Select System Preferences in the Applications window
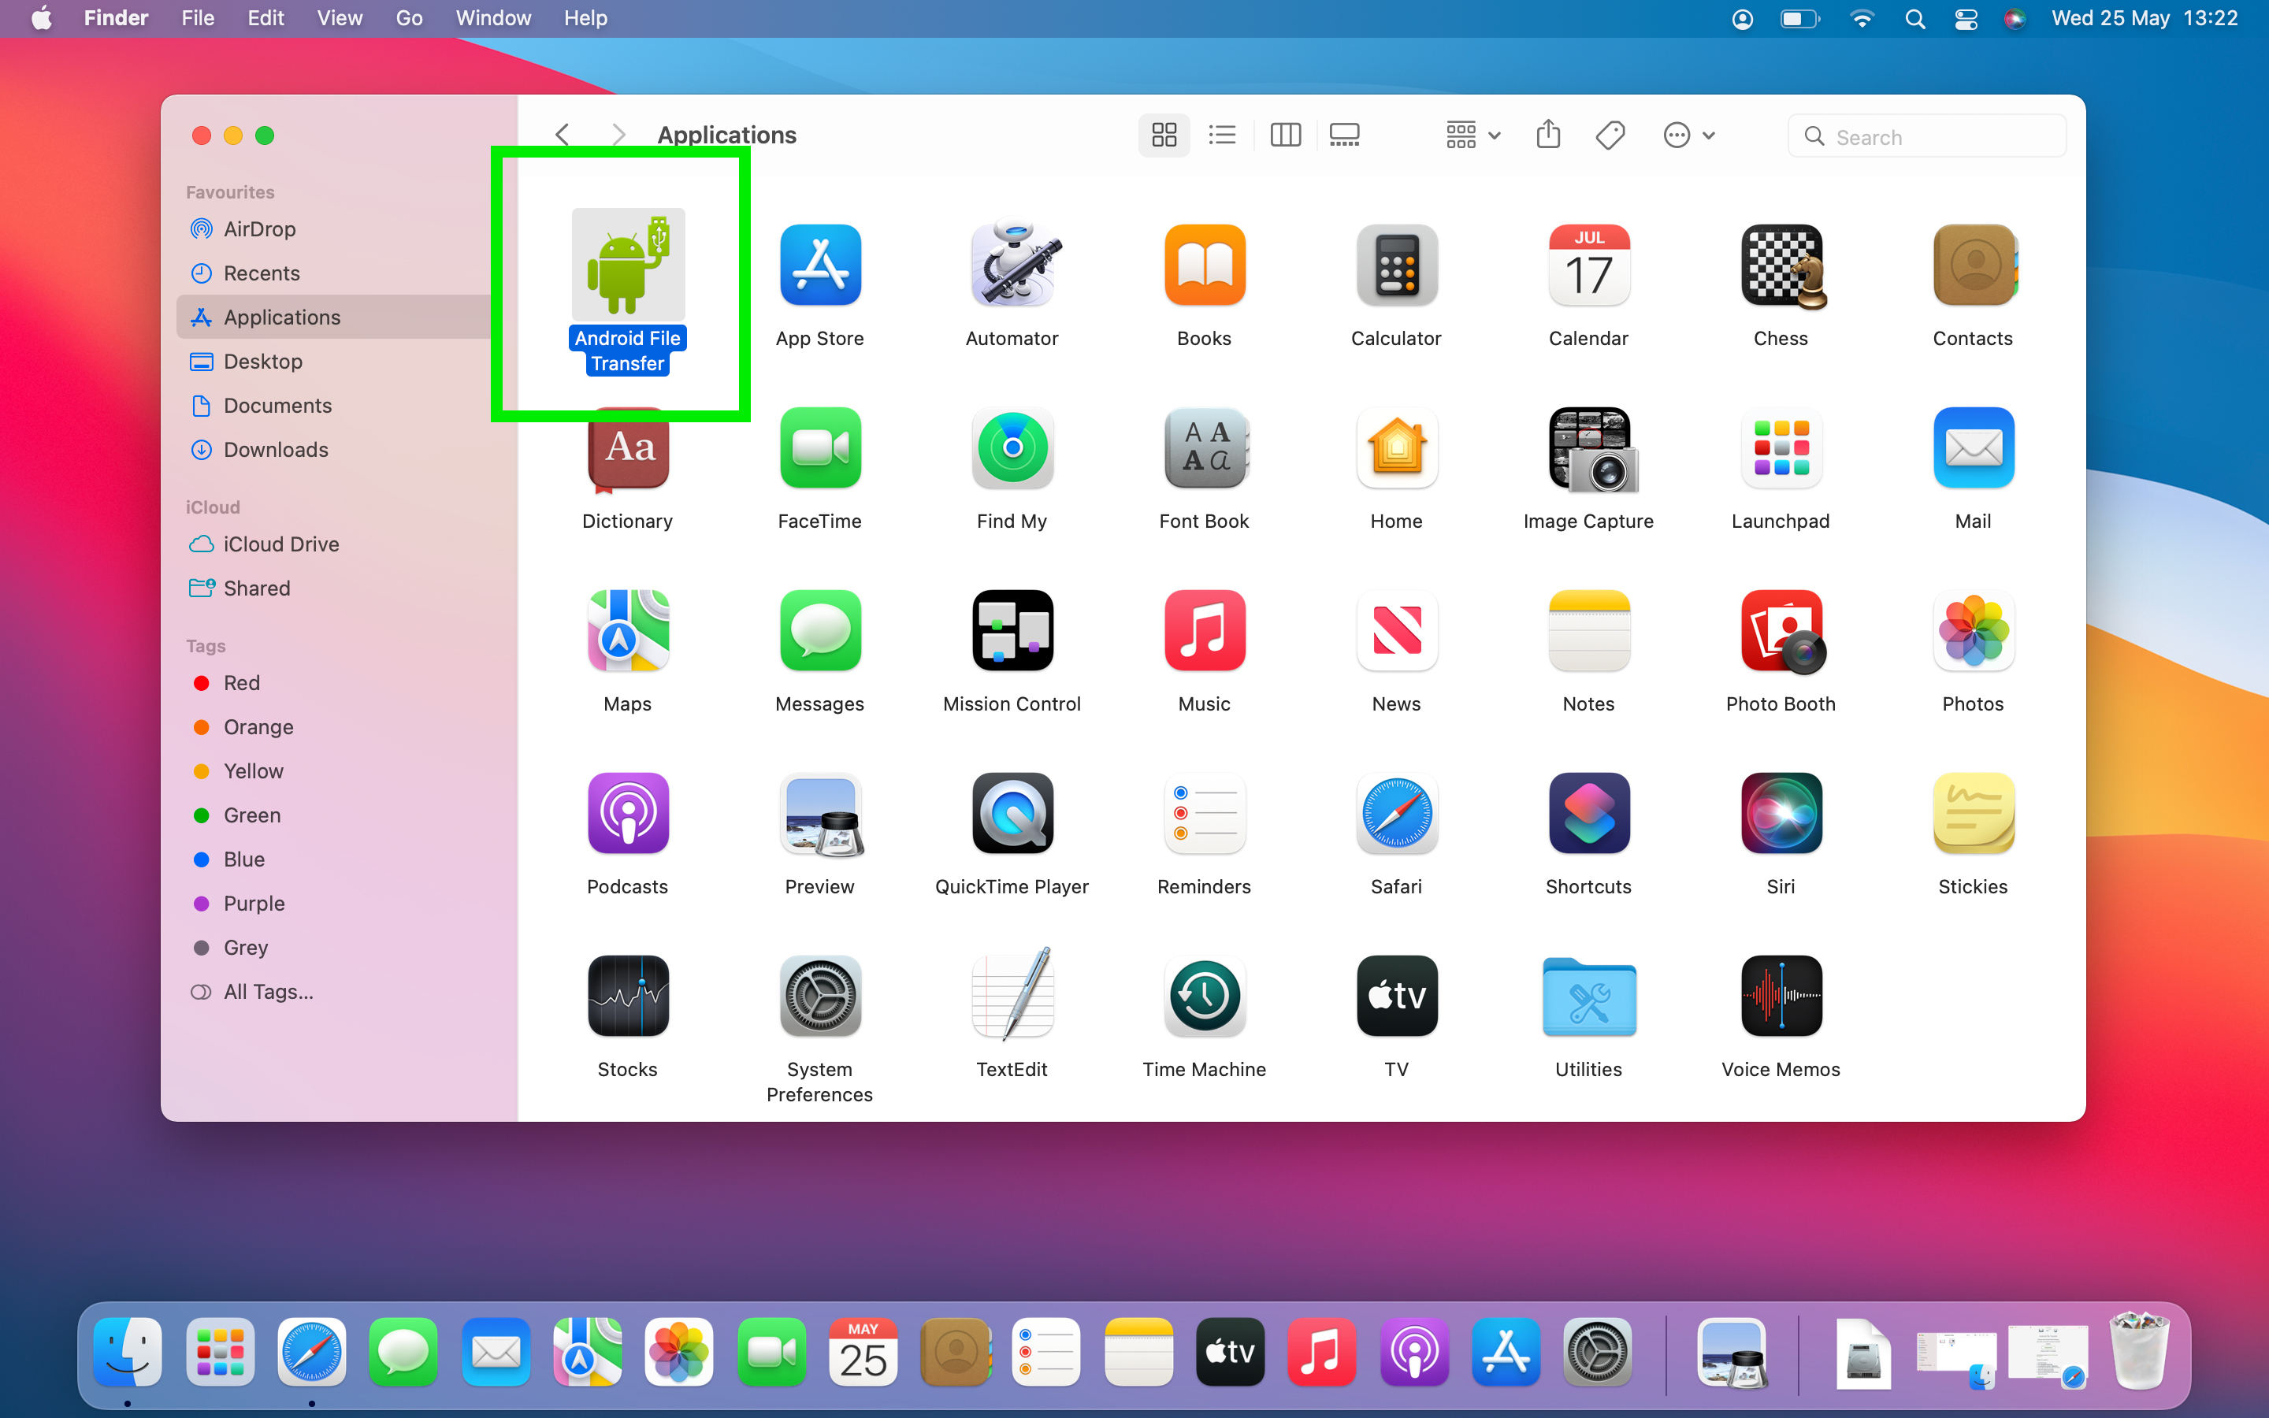This screenshot has width=2269, height=1418. [820, 997]
